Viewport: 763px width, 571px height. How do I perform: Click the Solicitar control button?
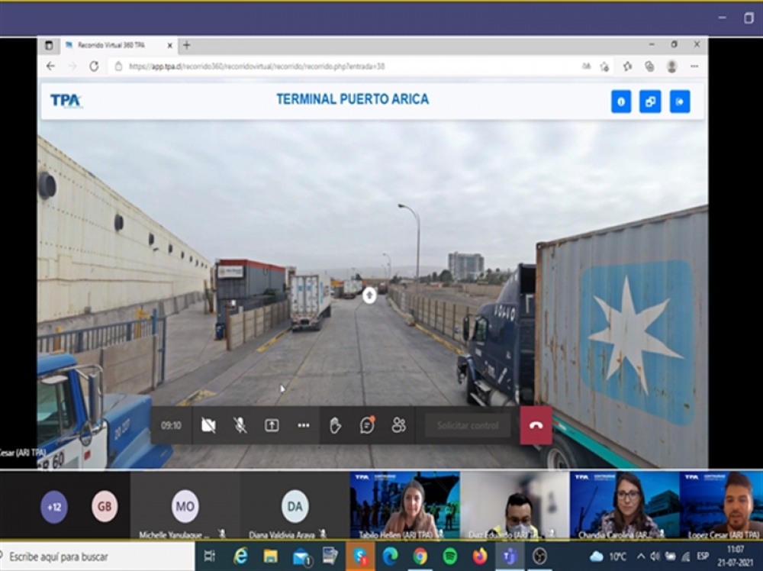(468, 426)
